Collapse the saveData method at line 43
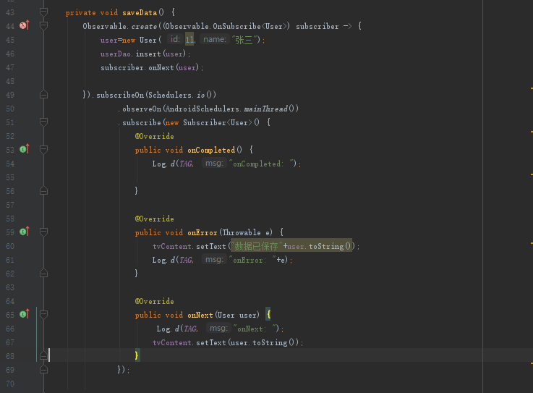Image resolution: width=533 pixels, height=393 pixels. tap(43, 12)
